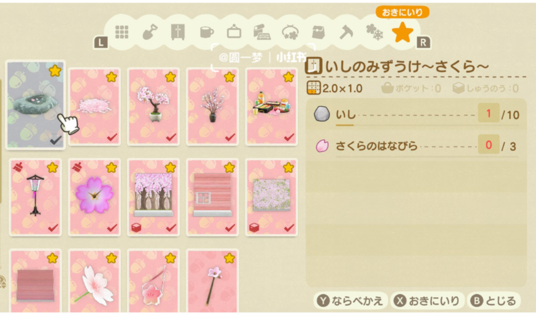Click the とじる close button

[494, 301]
